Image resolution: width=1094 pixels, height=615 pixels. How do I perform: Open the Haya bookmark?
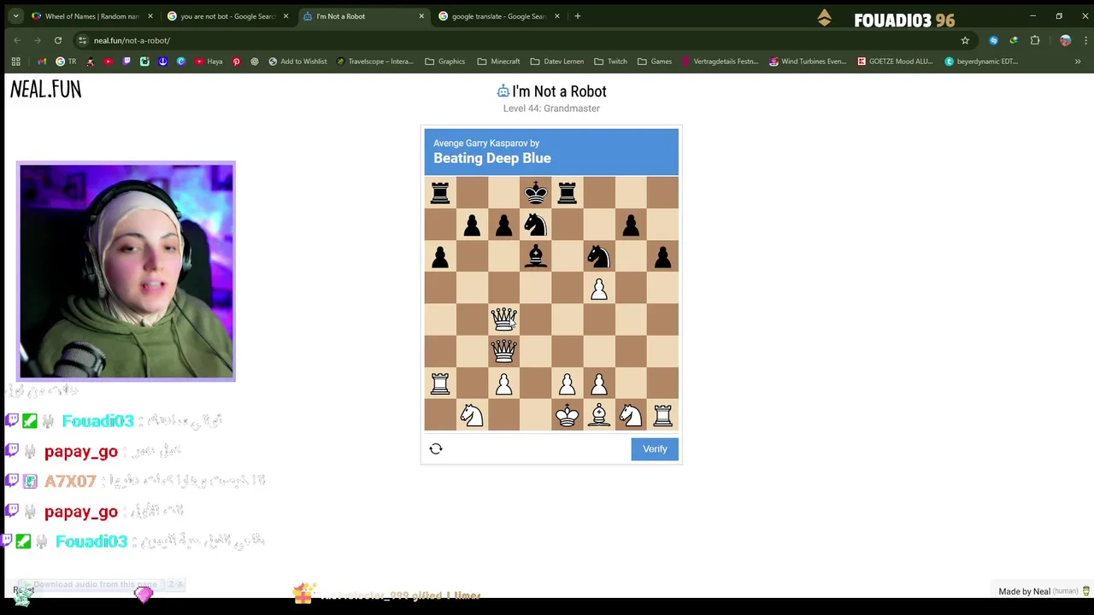tap(209, 61)
